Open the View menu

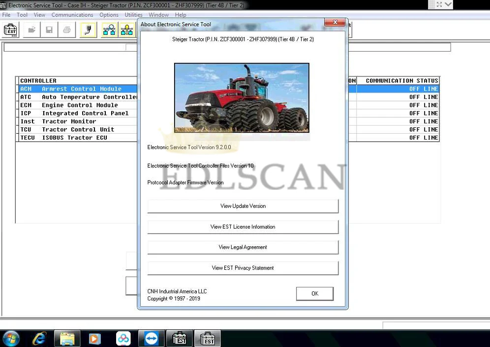click(x=39, y=15)
